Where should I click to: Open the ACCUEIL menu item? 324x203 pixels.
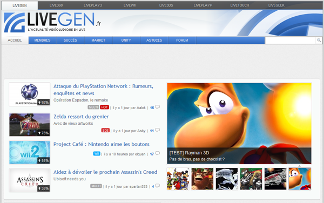click(15, 40)
